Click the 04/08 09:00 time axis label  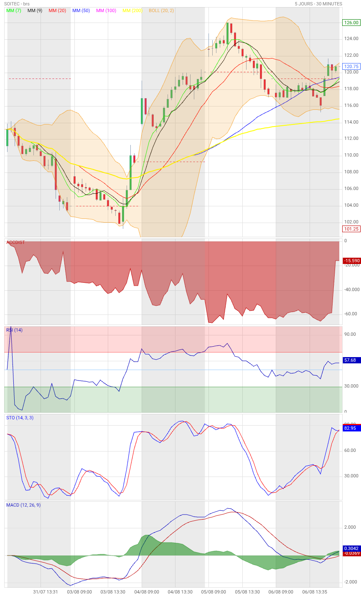(147, 592)
